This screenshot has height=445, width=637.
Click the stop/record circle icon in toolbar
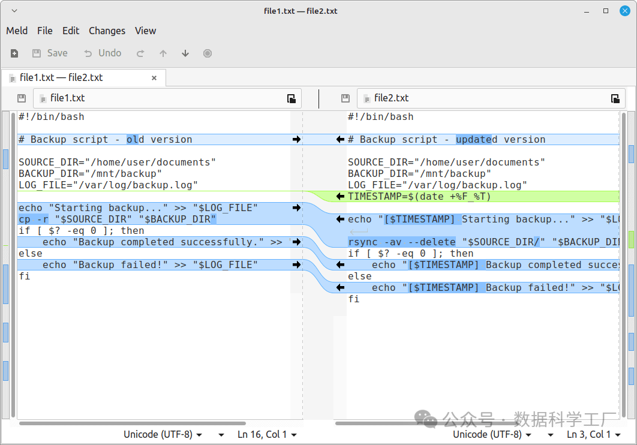[208, 53]
